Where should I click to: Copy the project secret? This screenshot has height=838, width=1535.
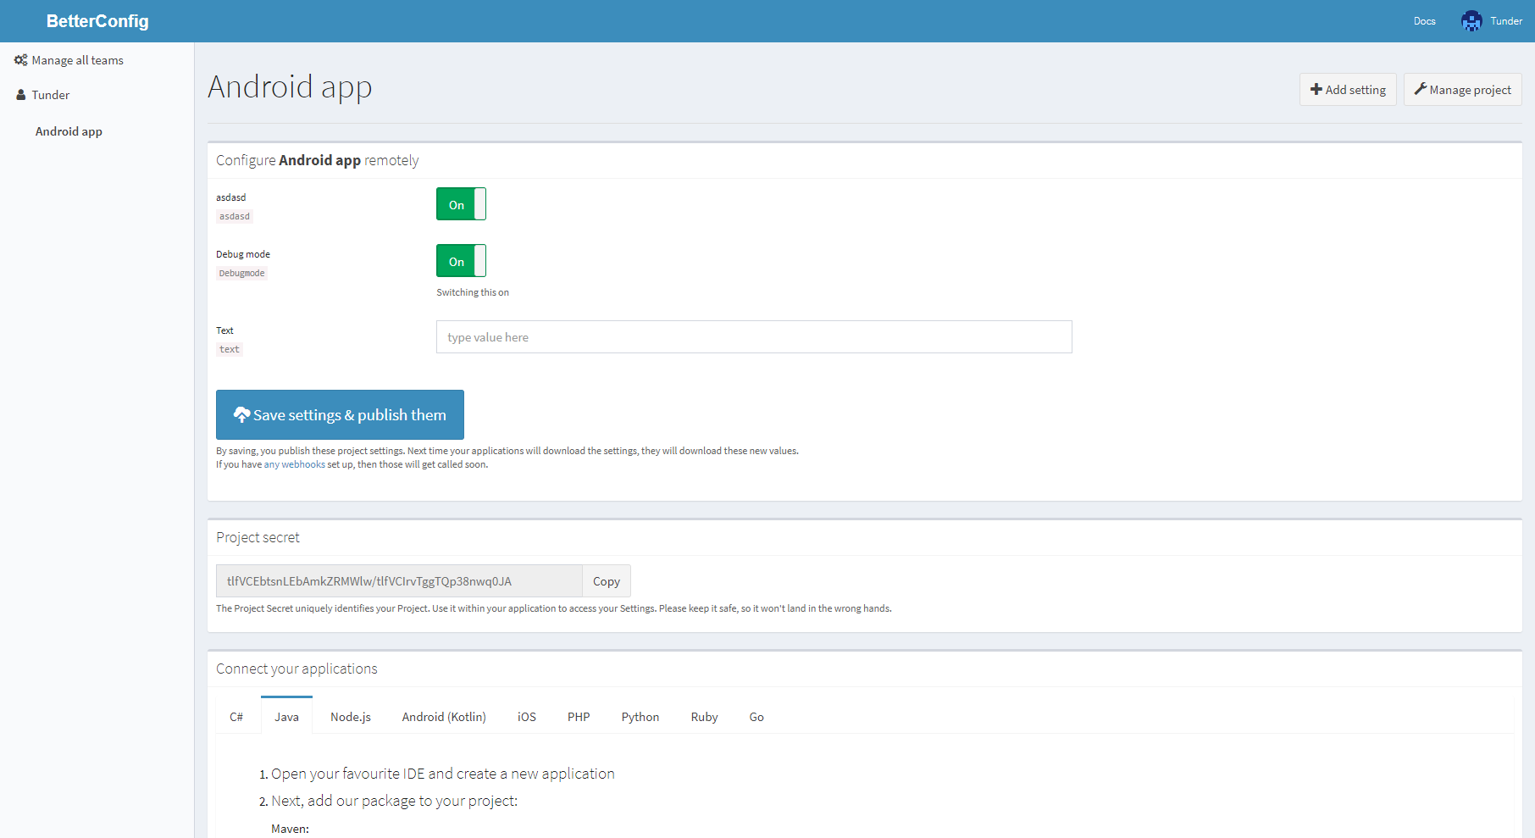(x=606, y=581)
